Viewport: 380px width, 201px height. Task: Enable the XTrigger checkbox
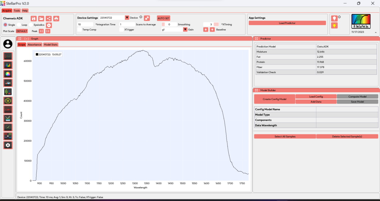pos(121,30)
